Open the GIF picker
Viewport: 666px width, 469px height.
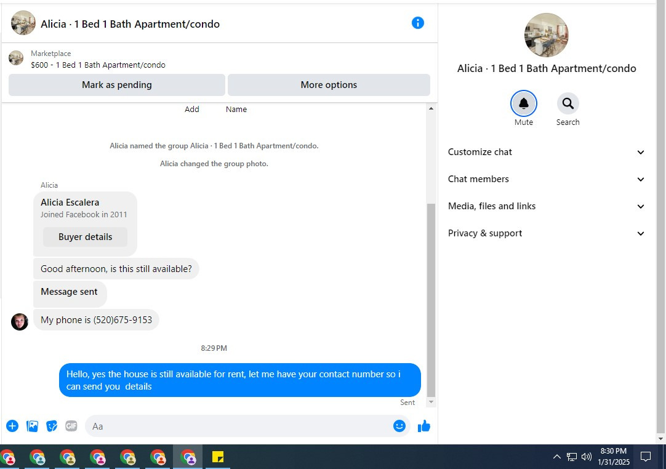[71, 426]
